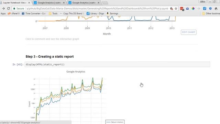This screenshot has height=124, width=220.
Task: Click the Google Analytics chart title
Action: click(x=76, y=72)
